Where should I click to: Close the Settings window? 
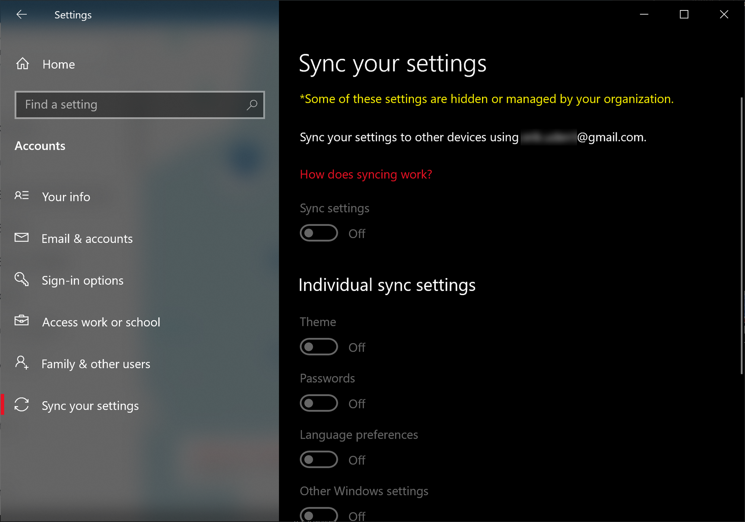(x=724, y=15)
